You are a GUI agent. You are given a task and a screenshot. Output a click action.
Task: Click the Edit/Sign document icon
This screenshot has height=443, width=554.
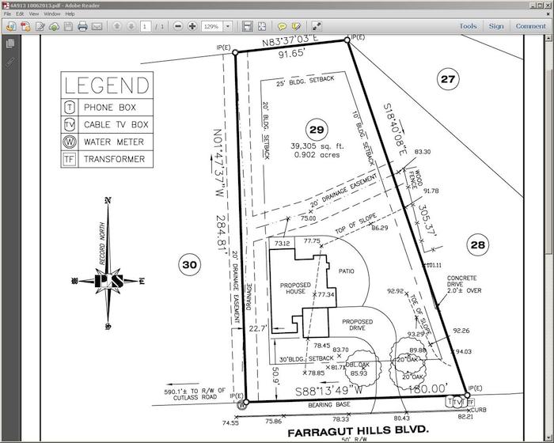pyautogui.click(x=40, y=26)
